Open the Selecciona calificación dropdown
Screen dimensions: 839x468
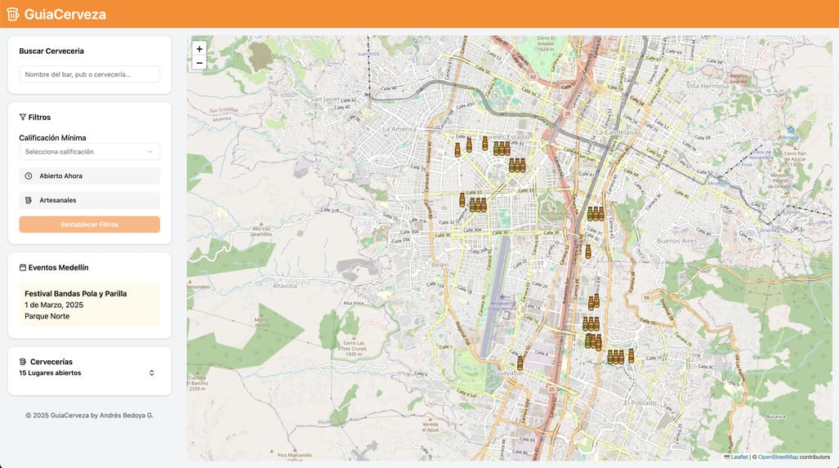90,152
